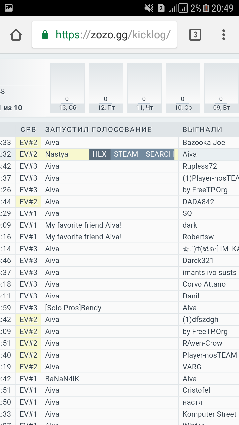Tap the browser home icon
239x425 pixels.
click(16, 35)
